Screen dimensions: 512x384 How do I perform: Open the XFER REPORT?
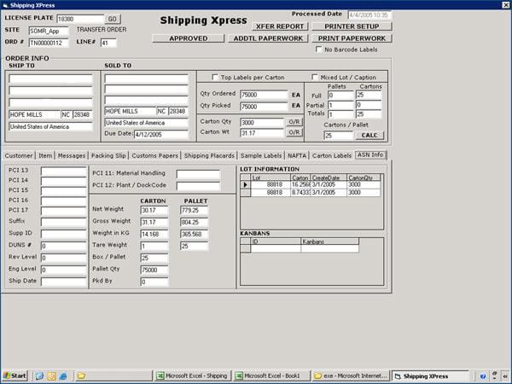point(280,26)
